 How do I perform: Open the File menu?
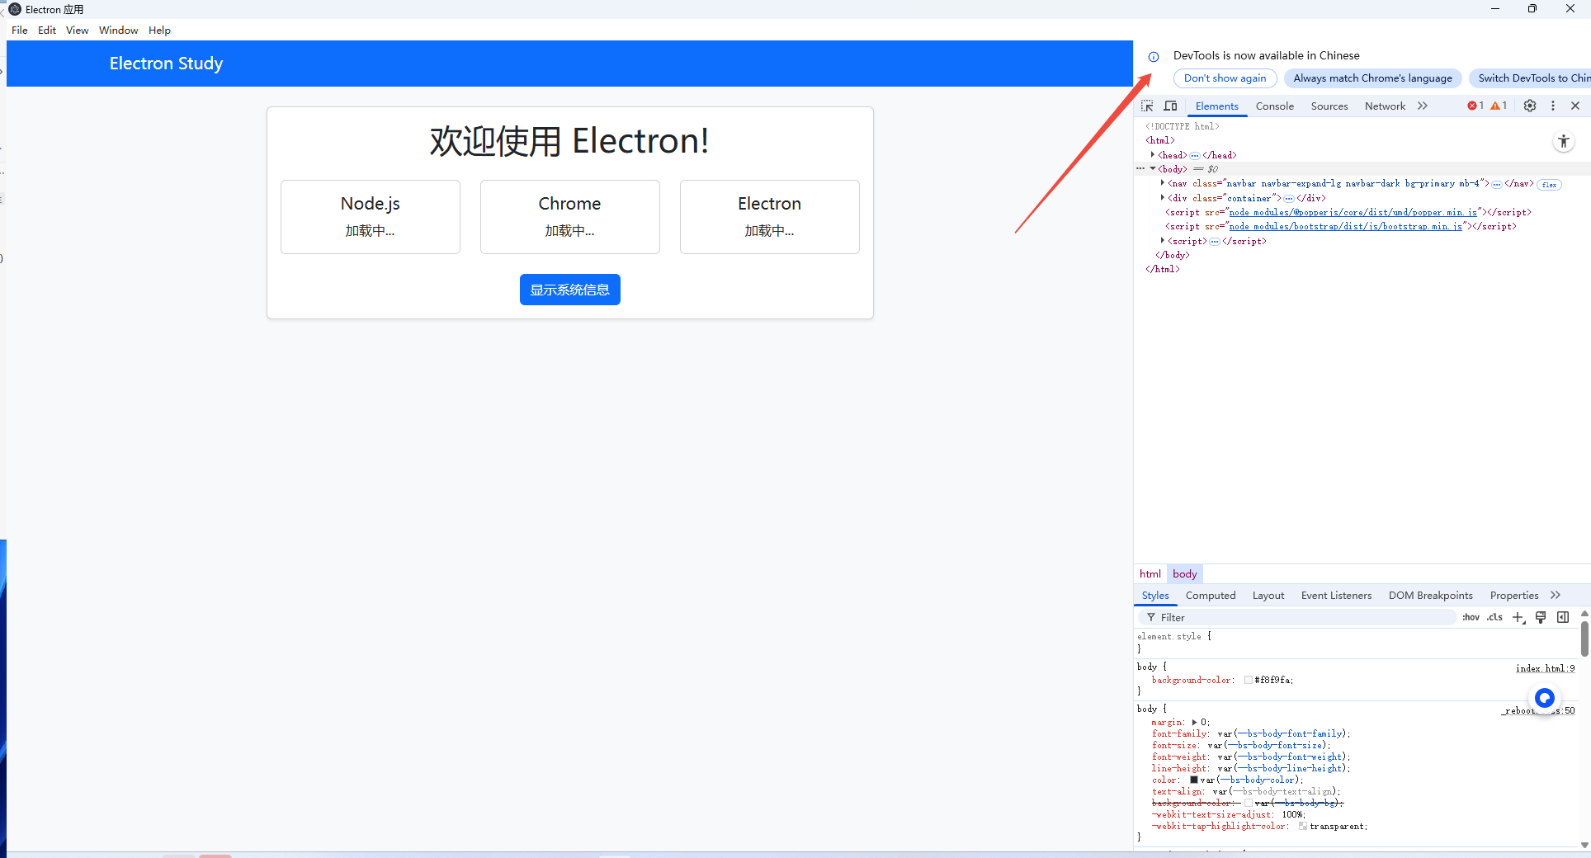coord(20,31)
